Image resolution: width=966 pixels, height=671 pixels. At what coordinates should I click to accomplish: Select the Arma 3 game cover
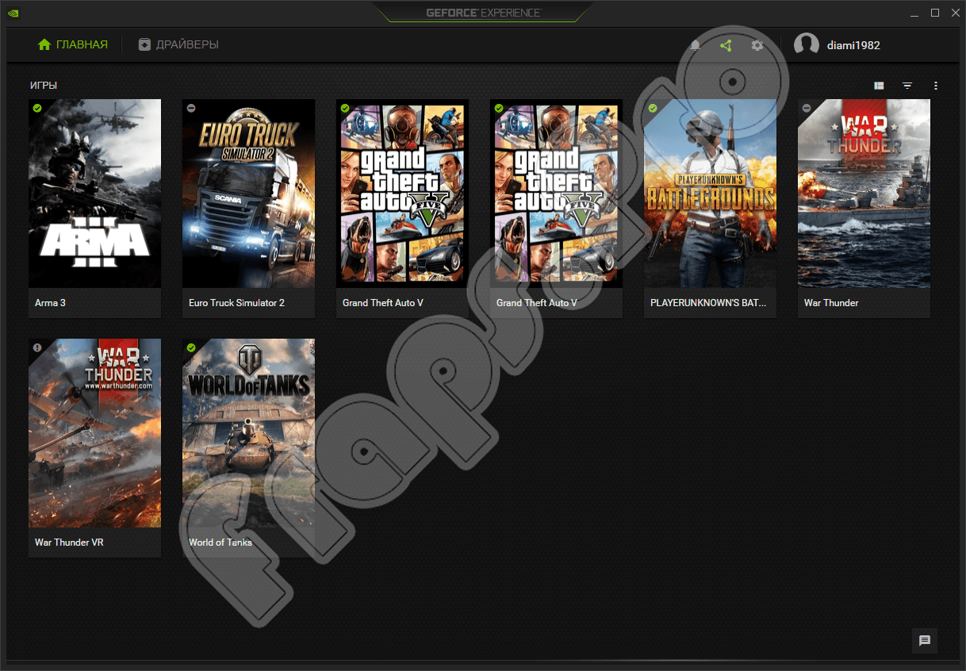pyautogui.click(x=94, y=193)
